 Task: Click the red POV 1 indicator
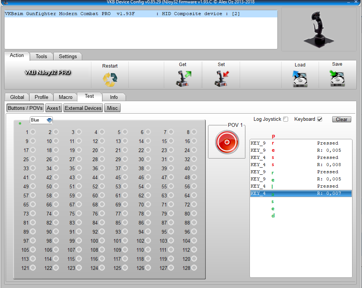pyautogui.click(x=227, y=142)
